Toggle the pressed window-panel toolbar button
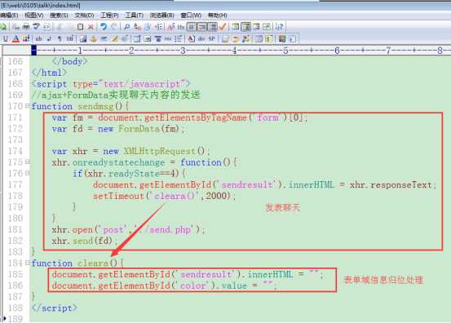Screen dimensions: 451x323 tap(245, 27)
